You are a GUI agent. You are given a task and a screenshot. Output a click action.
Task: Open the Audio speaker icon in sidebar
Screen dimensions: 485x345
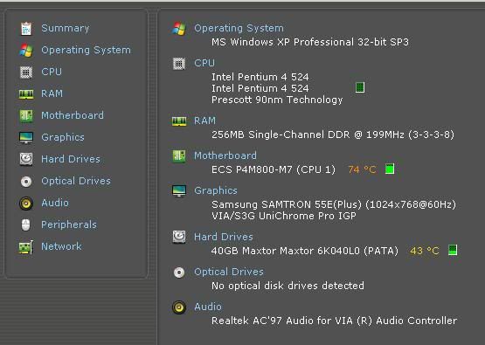click(x=26, y=204)
